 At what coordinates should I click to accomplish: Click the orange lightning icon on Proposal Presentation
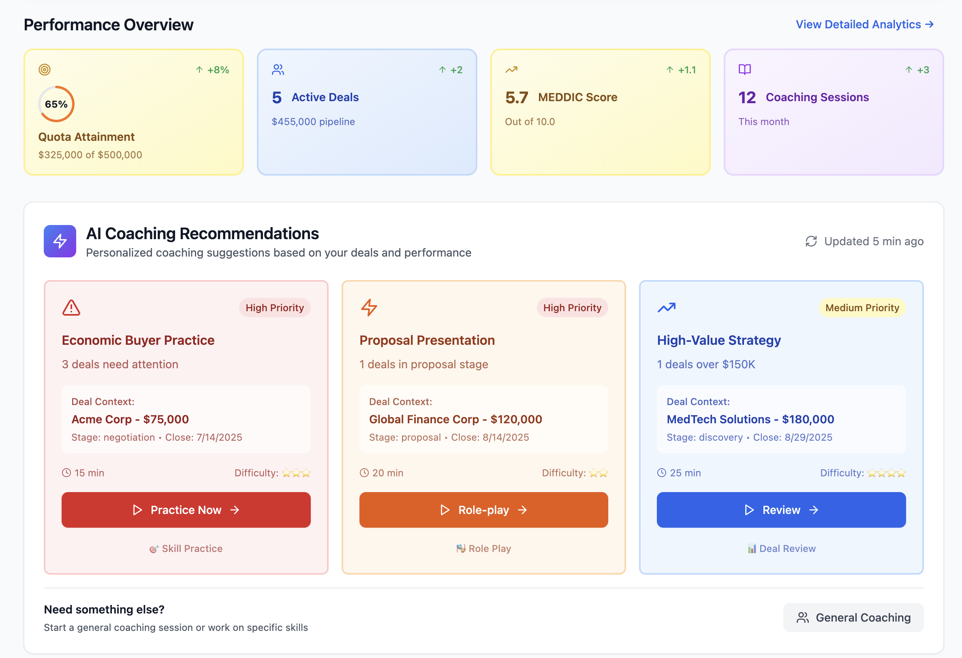tap(369, 308)
